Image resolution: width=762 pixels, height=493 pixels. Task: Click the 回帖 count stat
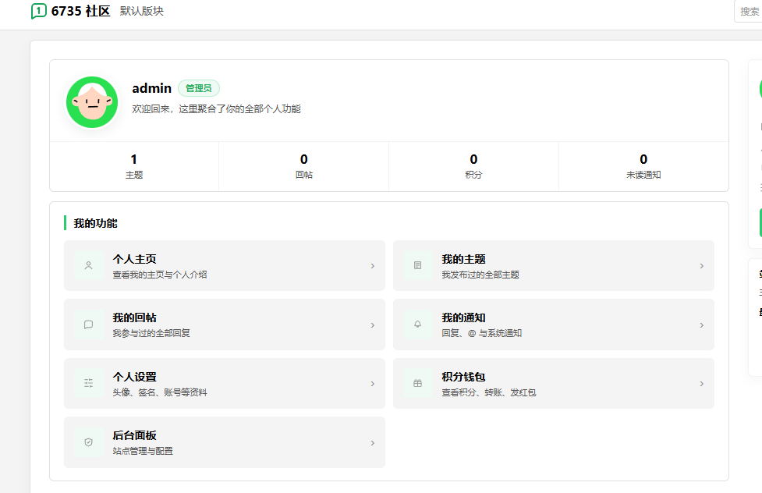tap(303, 166)
